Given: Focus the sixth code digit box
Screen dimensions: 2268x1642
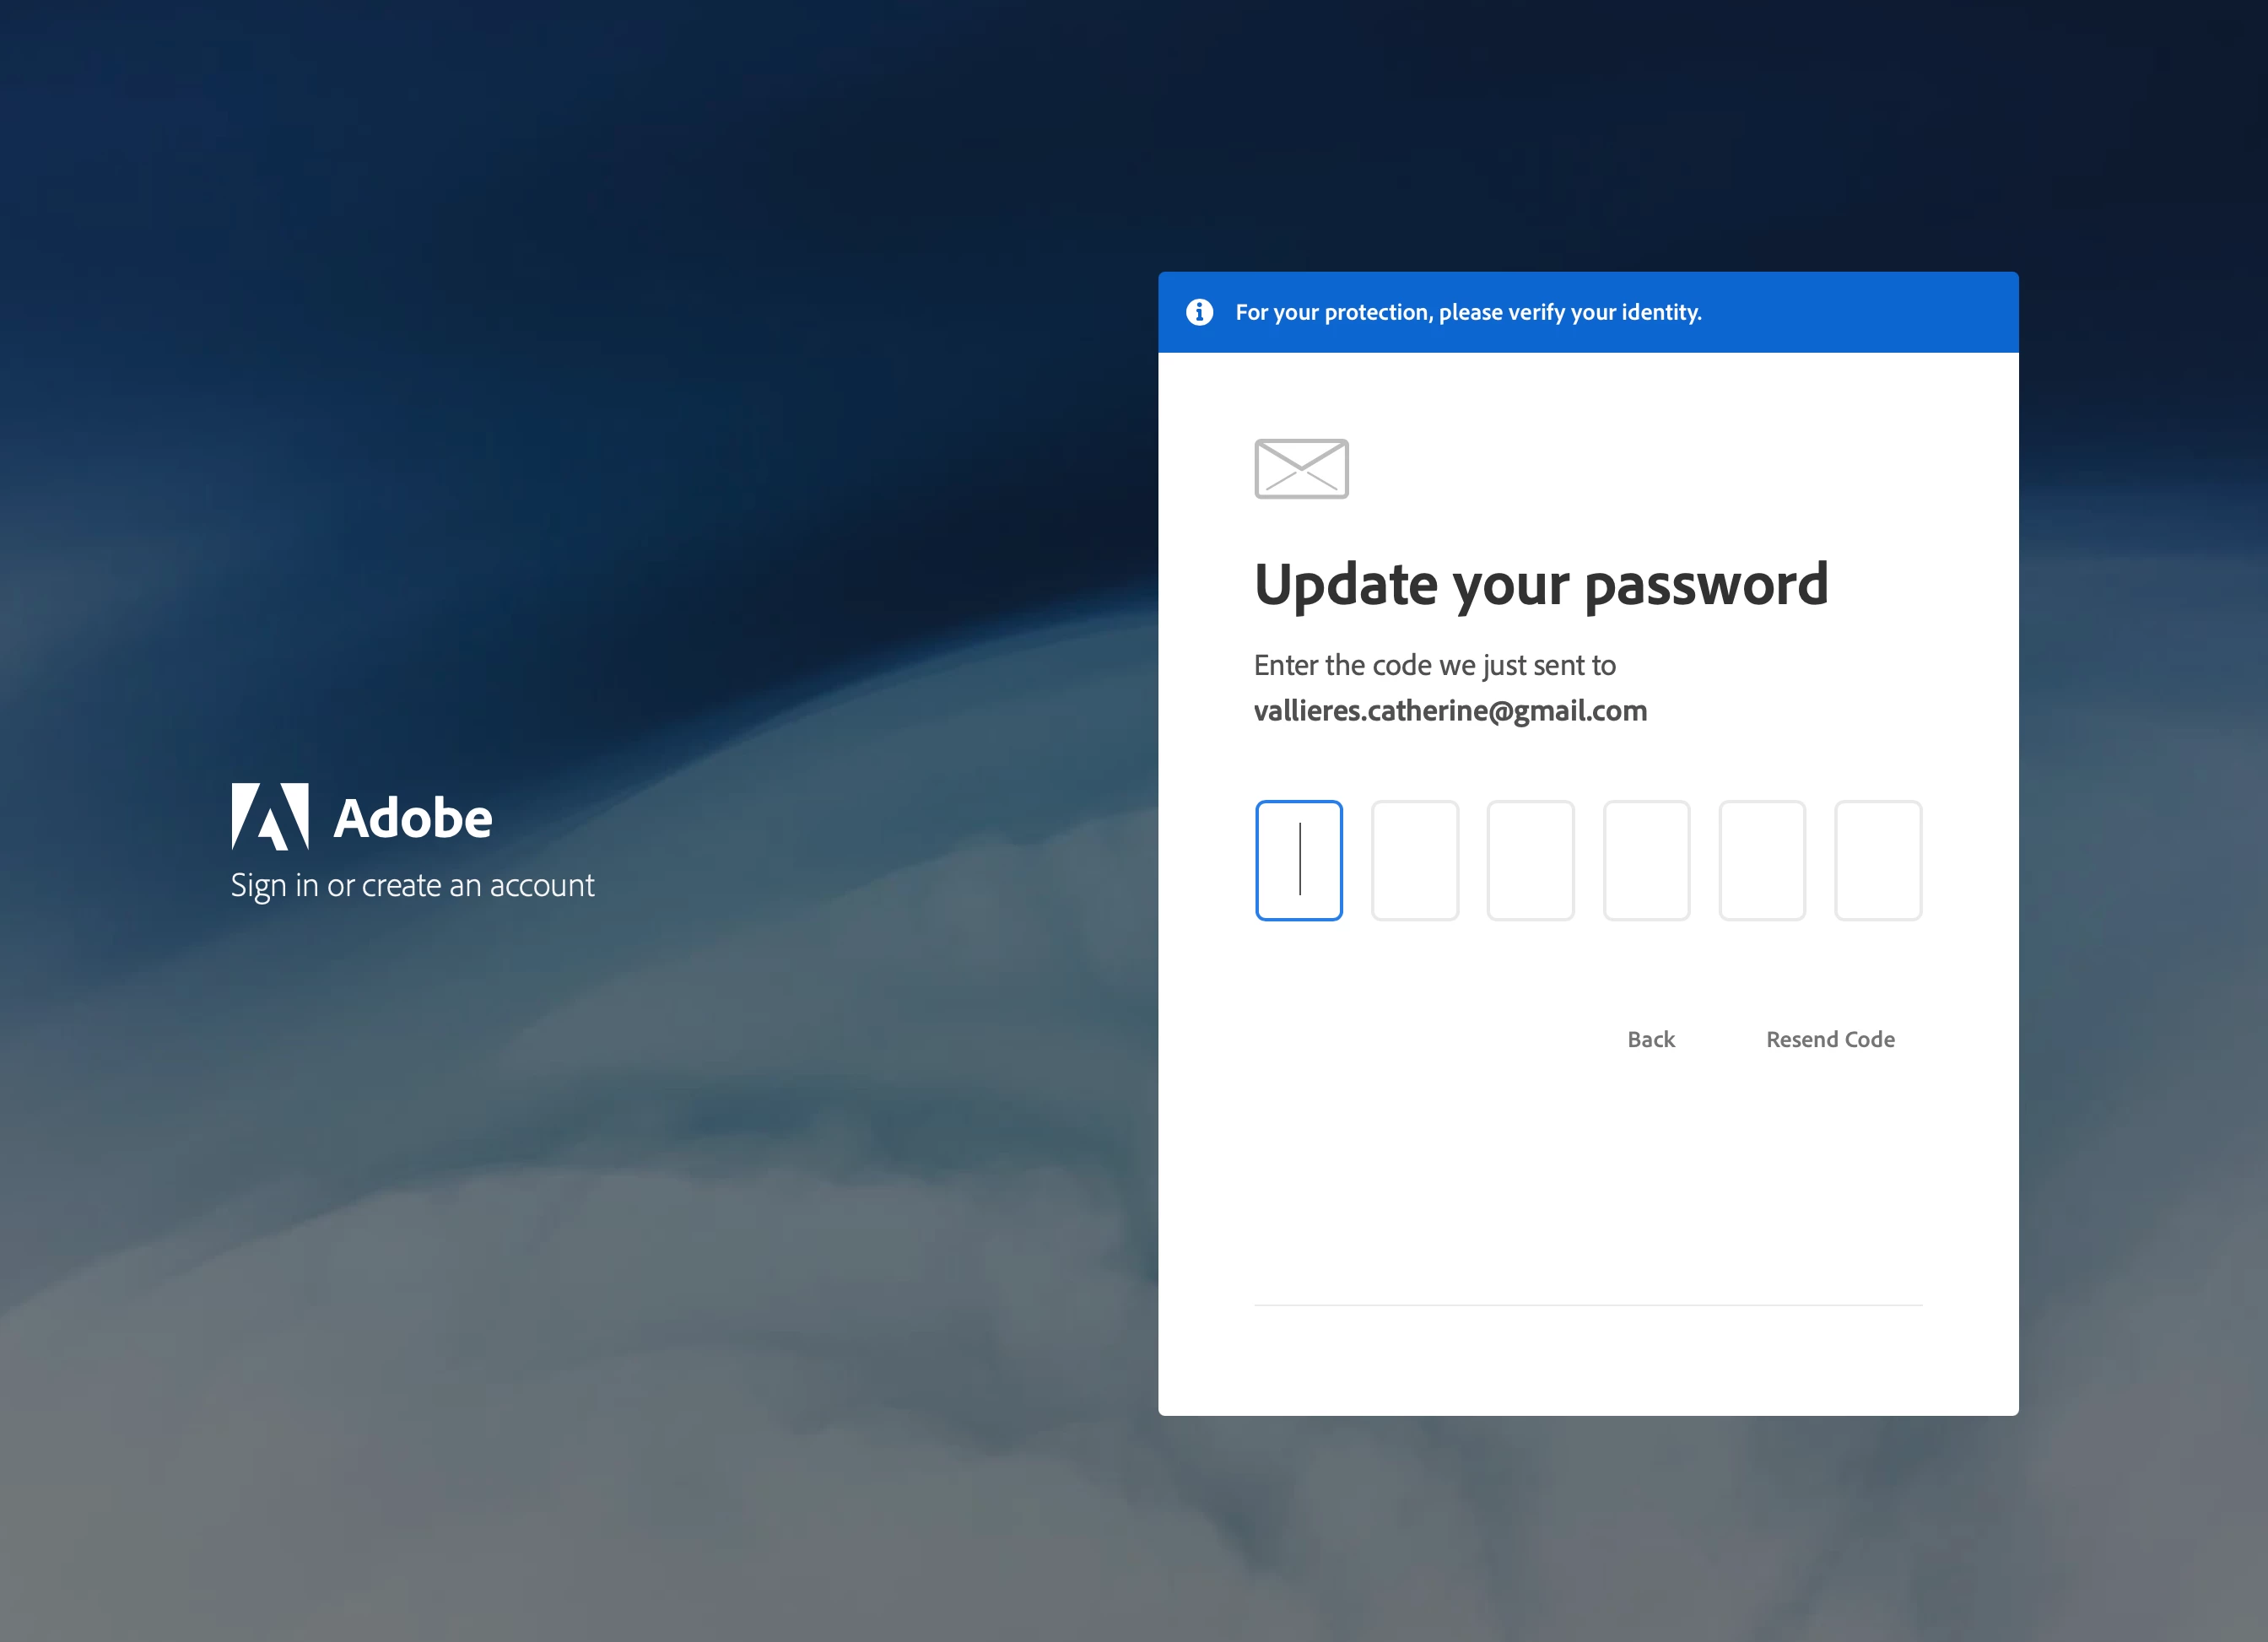Looking at the screenshot, I should pyautogui.click(x=1878, y=860).
